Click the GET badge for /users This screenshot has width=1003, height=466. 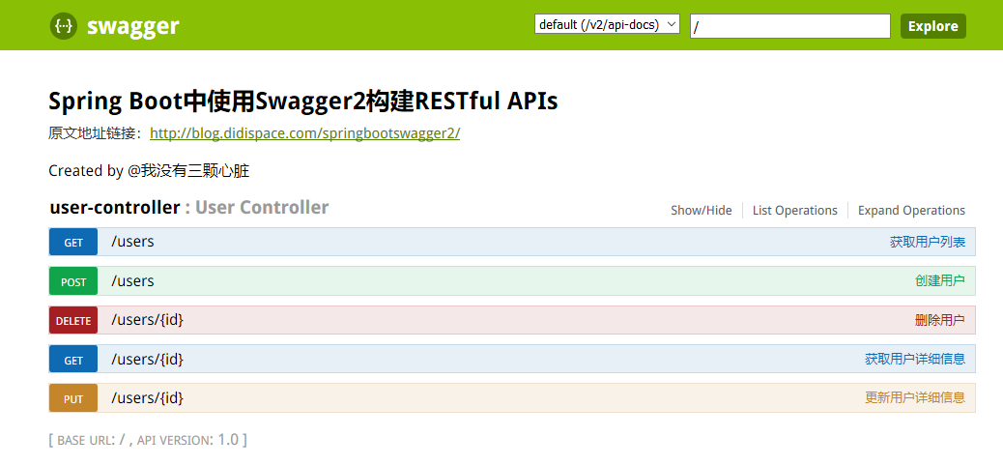tap(73, 243)
